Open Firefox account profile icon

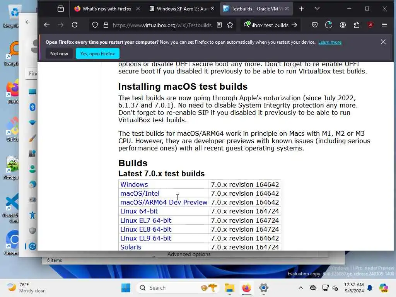[343, 25]
